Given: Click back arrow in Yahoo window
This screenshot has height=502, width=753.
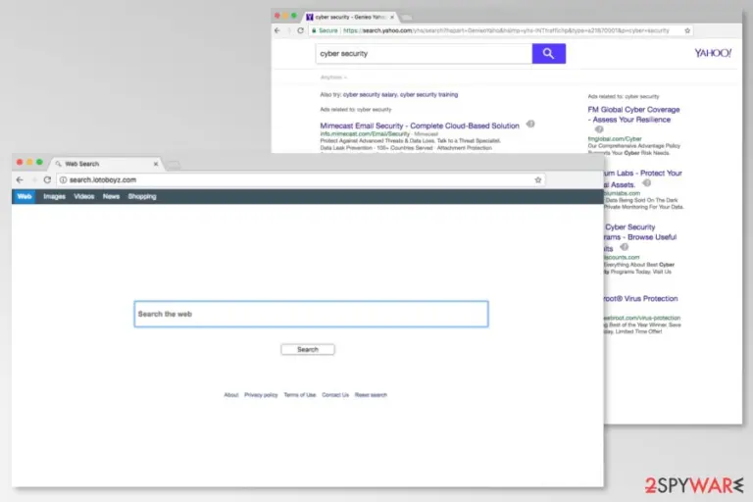Looking at the screenshot, I should [277, 30].
